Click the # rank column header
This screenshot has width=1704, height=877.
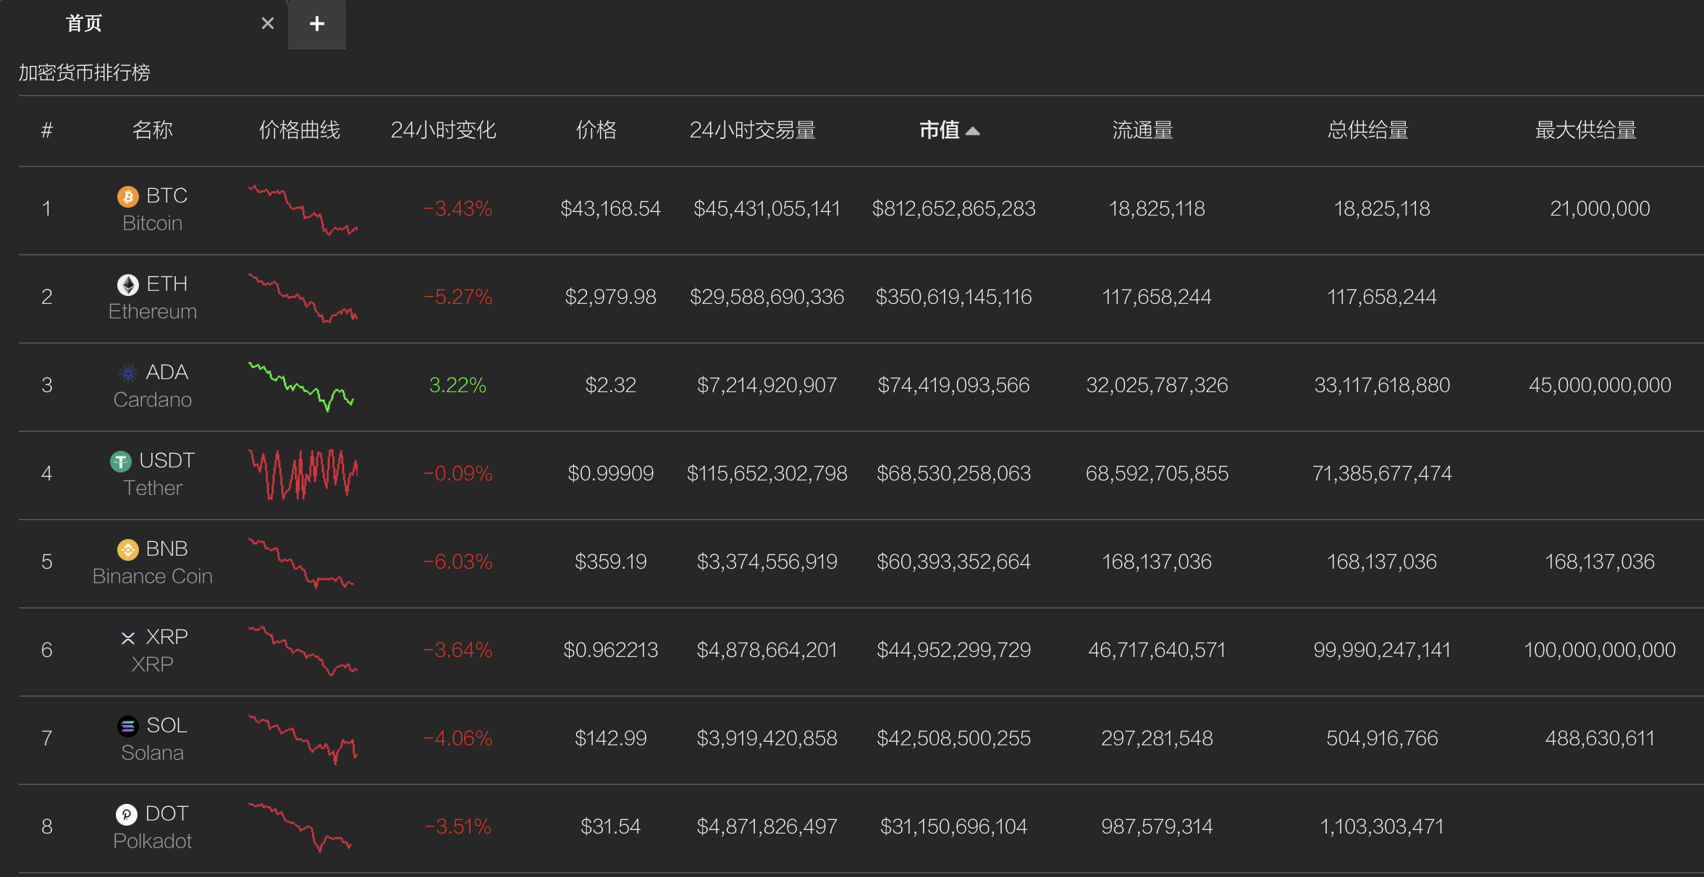coord(47,130)
